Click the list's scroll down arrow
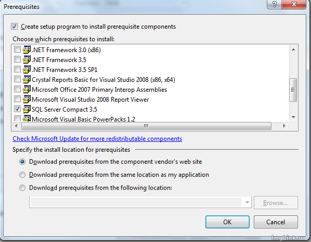Screen dimensions: 311x242 click(x=293, y=117)
